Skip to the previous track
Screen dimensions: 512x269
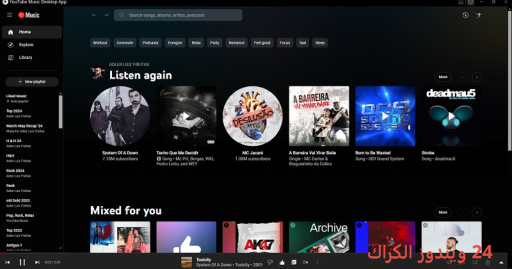pos(7,262)
